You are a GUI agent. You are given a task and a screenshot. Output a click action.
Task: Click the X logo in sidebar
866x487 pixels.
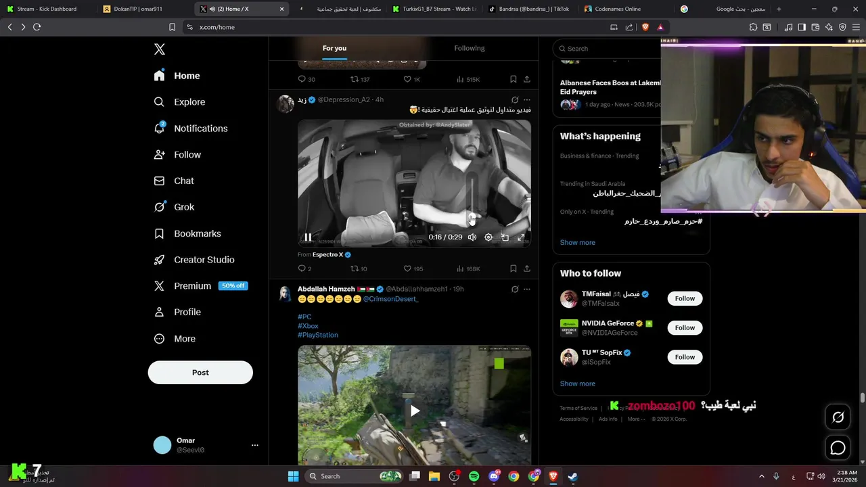point(160,49)
